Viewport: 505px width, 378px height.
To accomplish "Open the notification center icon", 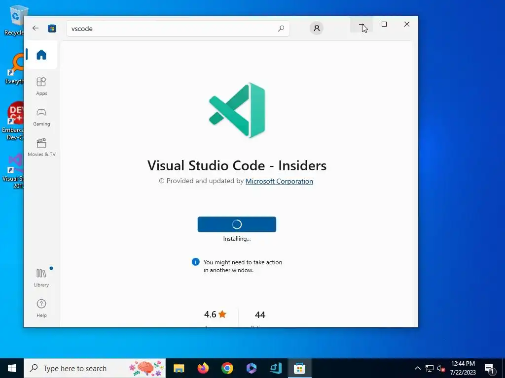I will point(489,368).
